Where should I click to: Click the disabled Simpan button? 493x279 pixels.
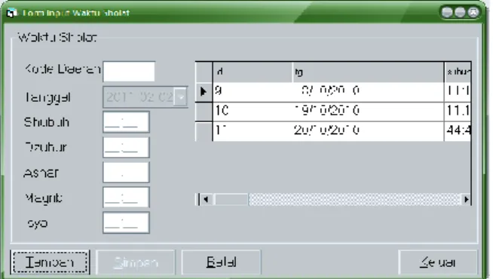pos(136,262)
